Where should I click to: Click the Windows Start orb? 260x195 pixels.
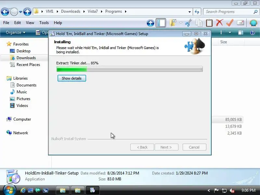(x=9, y=190)
